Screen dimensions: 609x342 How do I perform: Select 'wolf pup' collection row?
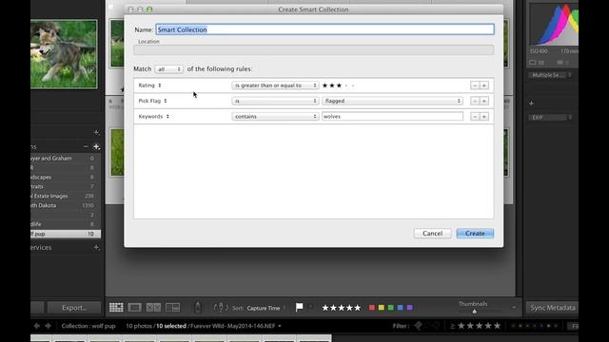pos(66,234)
